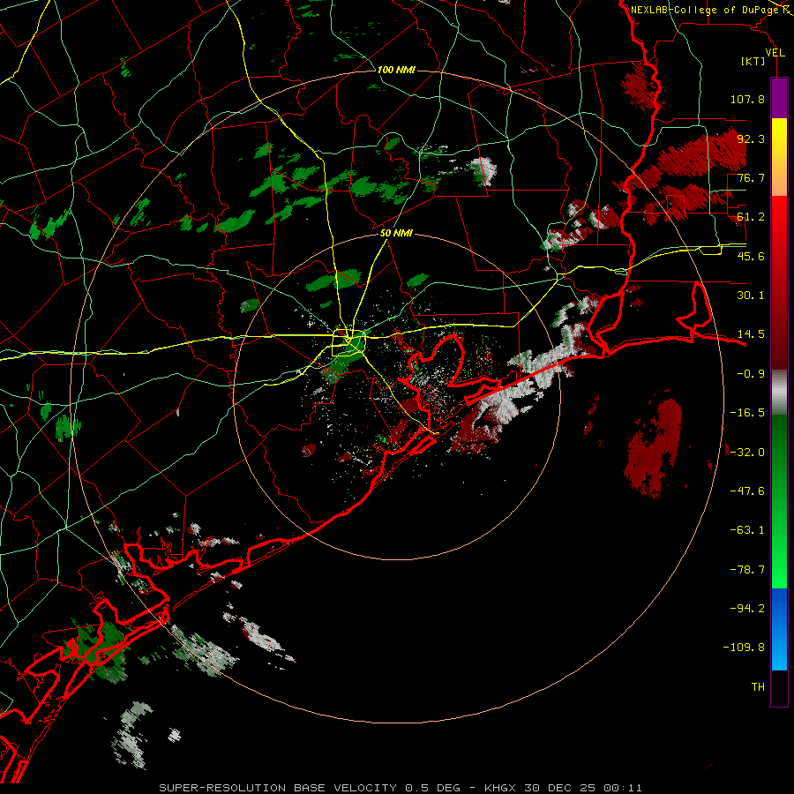Select the -94.2 legend value
This screenshot has height=794, width=794.
click(x=747, y=609)
